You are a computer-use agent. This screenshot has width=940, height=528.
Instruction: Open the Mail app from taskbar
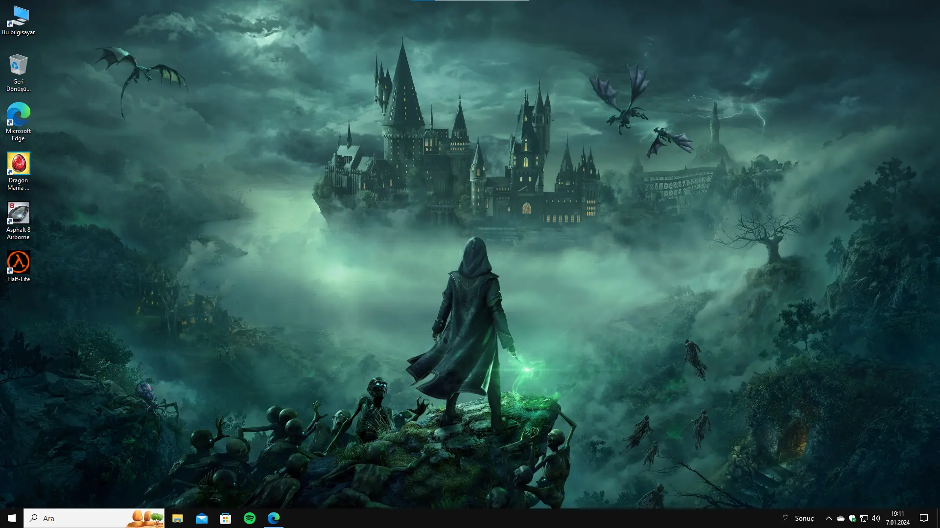pos(201,518)
